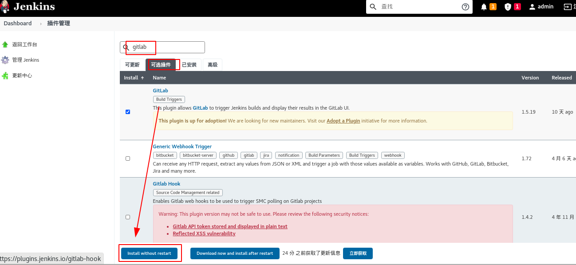Click the Released column header
The image size is (576, 265).
(562, 78)
